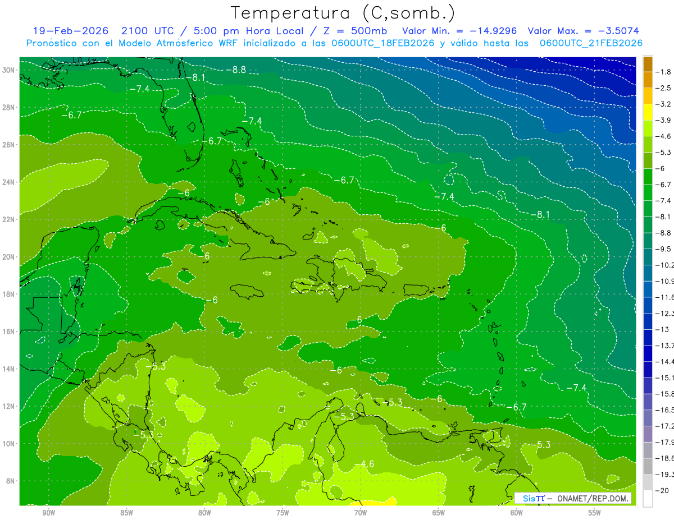674x520 pixels.
Task: Click the Z = 500mb level text
Action: 354,31
